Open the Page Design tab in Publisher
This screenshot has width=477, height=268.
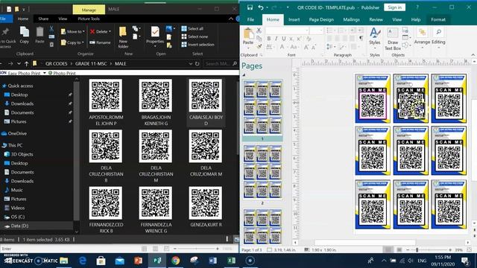(x=321, y=19)
